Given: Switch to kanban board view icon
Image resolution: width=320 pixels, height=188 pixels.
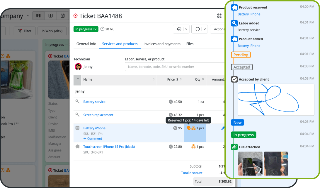Looking at the screenshot, I should click(x=38, y=16).
